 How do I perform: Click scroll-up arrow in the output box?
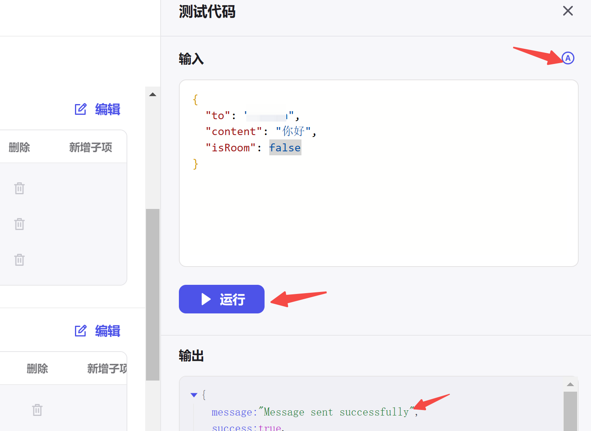pyautogui.click(x=570, y=384)
